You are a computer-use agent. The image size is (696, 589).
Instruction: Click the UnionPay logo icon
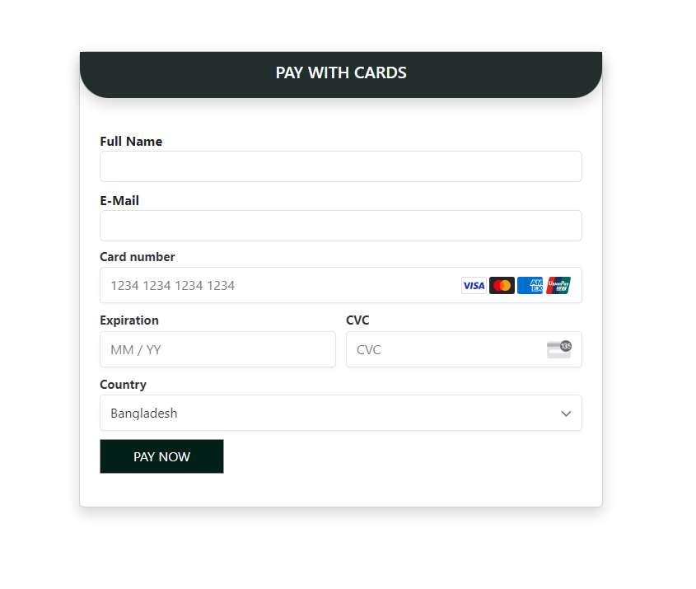[x=558, y=286]
